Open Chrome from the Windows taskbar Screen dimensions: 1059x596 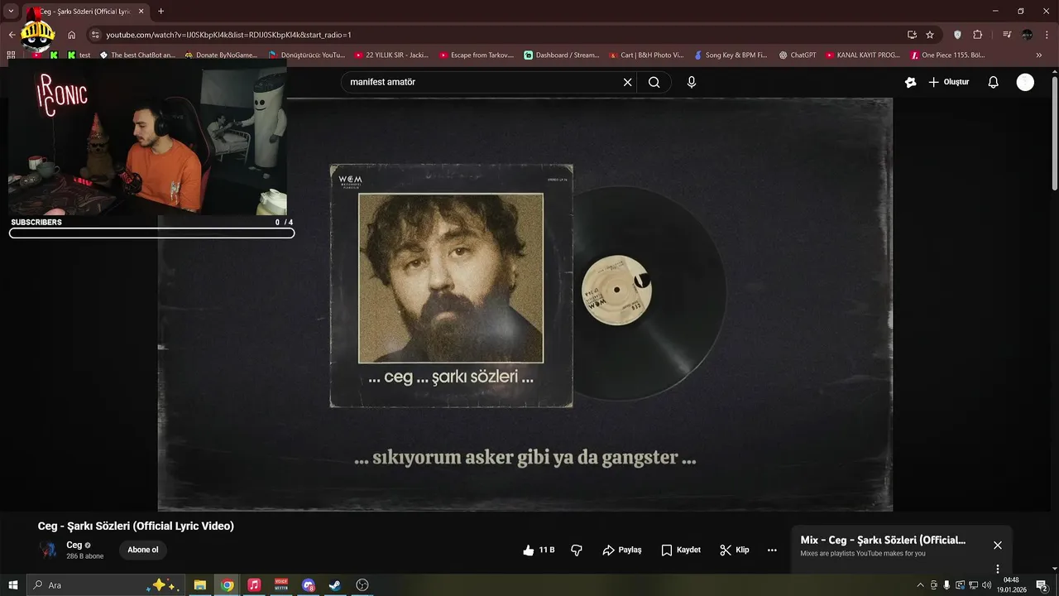[227, 585]
